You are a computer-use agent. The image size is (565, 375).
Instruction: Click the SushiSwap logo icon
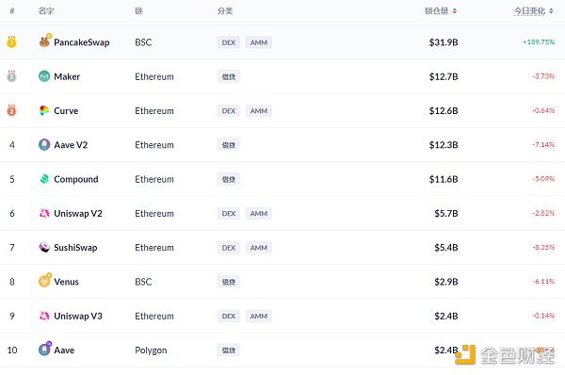[44, 248]
